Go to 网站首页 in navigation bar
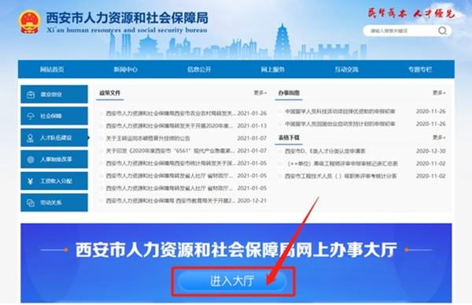The image size is (472, 305). click(52, 69)
